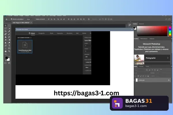Select the Lasso tool

[5, 28]
